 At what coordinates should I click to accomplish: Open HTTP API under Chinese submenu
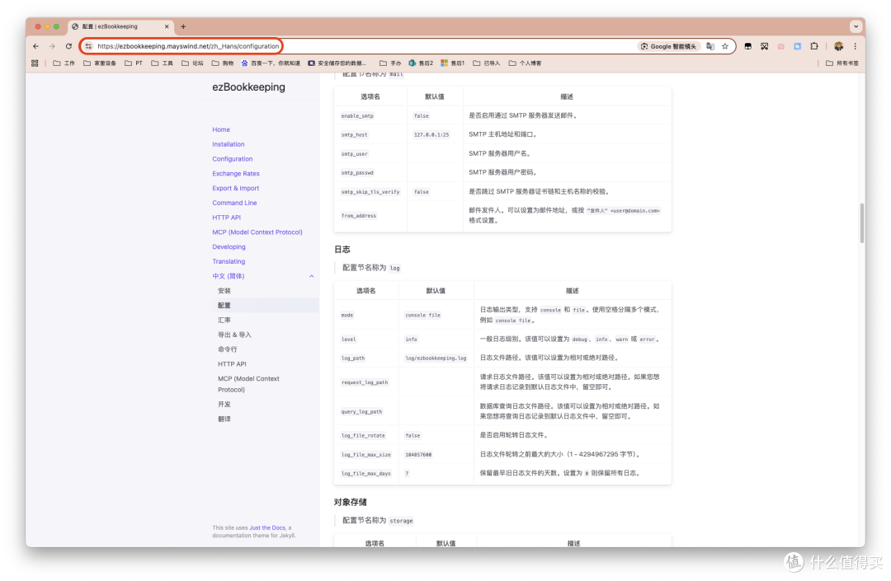point(233,364)
